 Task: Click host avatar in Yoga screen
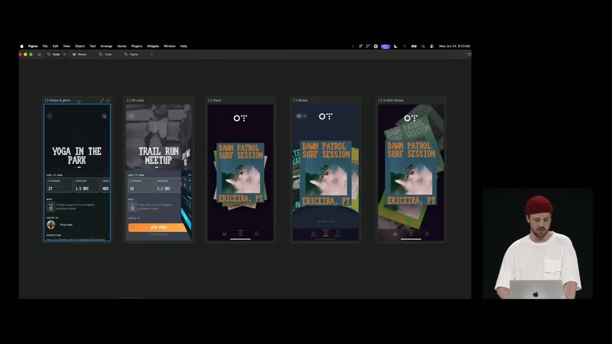tap(51, 225)
